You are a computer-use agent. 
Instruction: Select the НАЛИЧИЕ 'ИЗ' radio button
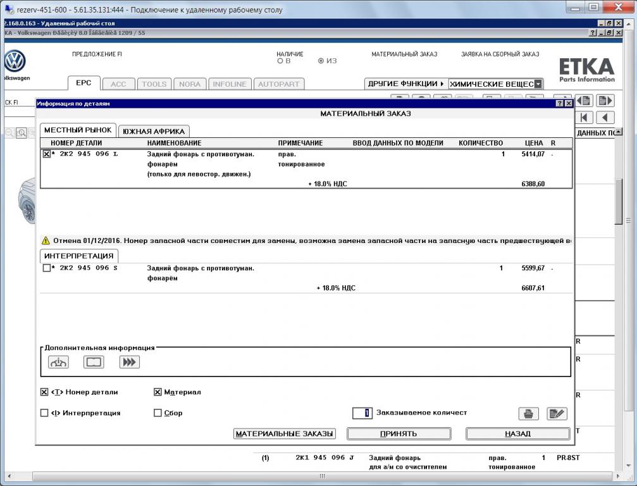(321, 61)
